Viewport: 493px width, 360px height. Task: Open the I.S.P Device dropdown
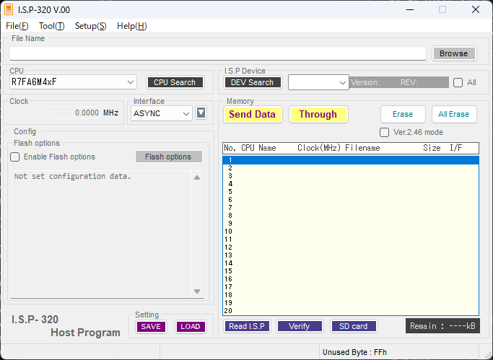pyautogui.click(x=343, y=82)
